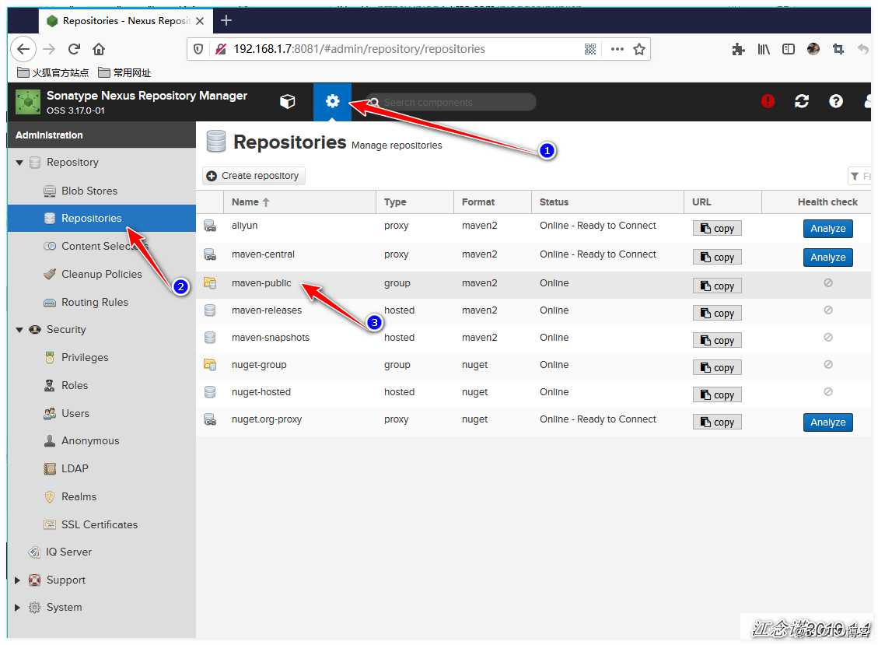Expand the System tree node
This screenshot has width=878, height=645.
click(x=17, y=608)
